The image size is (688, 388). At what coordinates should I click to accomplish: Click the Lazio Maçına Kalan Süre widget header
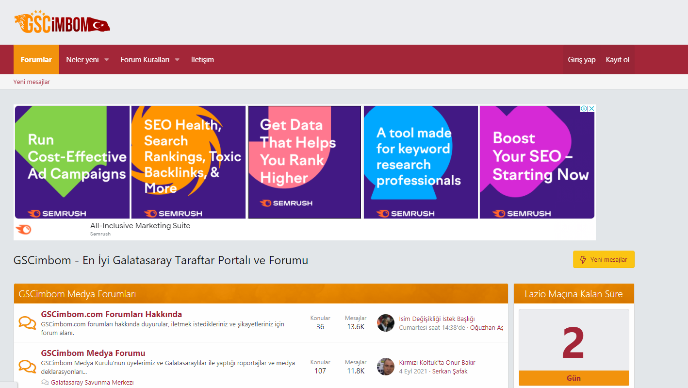pos(573,294)
